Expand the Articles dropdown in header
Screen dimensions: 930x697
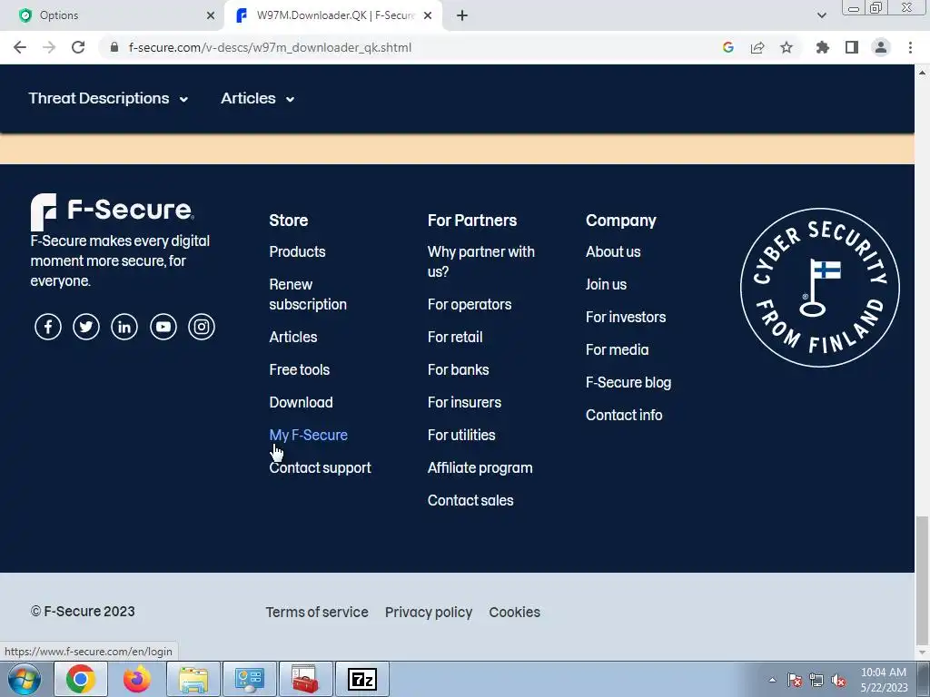pos(258,98)
